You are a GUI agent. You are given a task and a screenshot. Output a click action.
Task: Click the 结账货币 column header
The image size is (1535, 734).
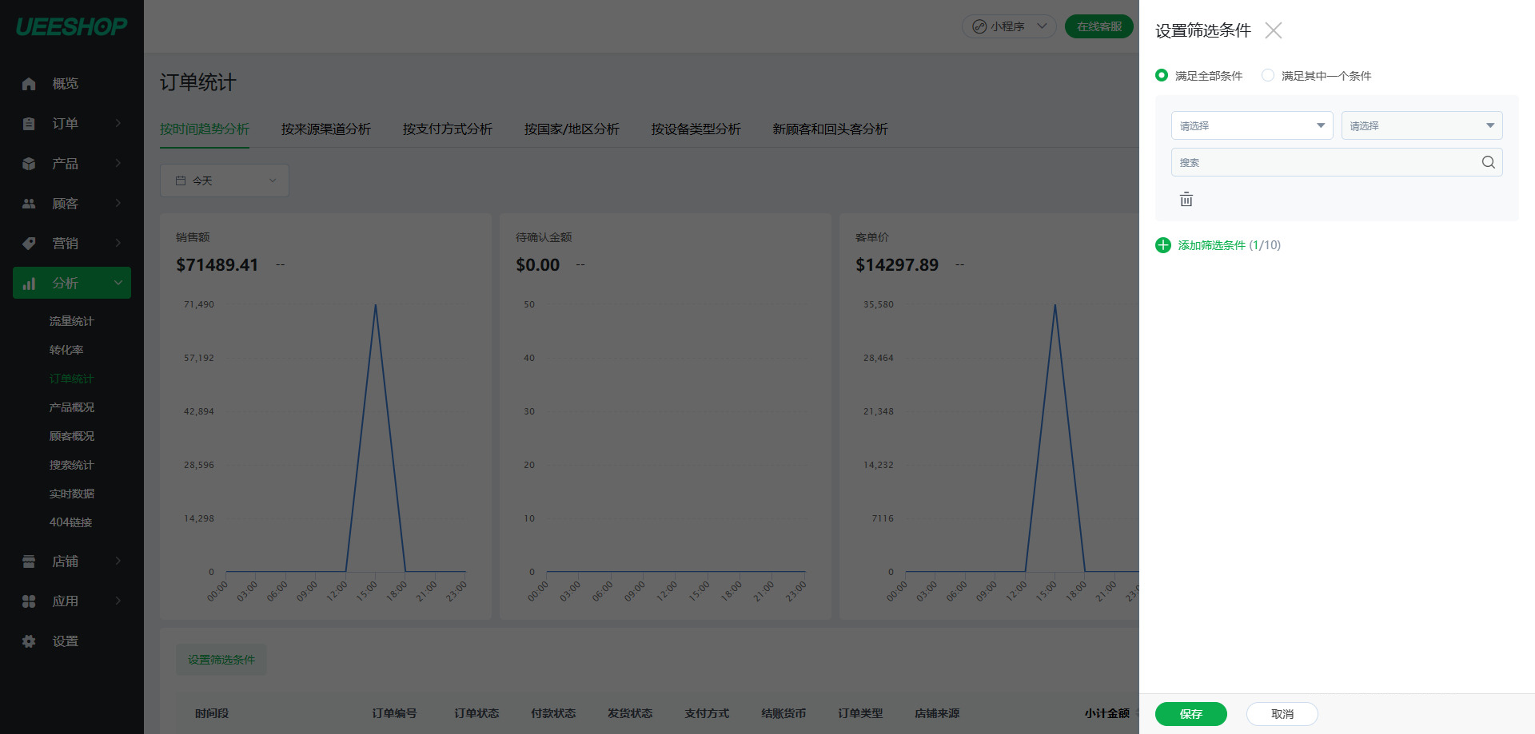[783, 713]
